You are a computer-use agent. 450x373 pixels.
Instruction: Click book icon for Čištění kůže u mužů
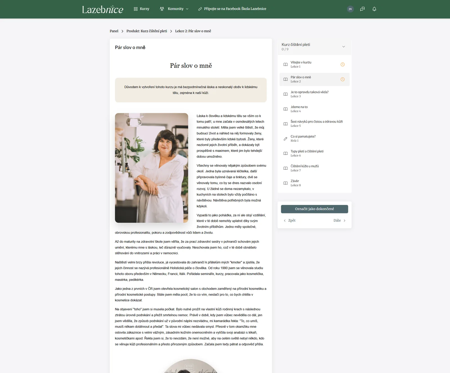285,168
